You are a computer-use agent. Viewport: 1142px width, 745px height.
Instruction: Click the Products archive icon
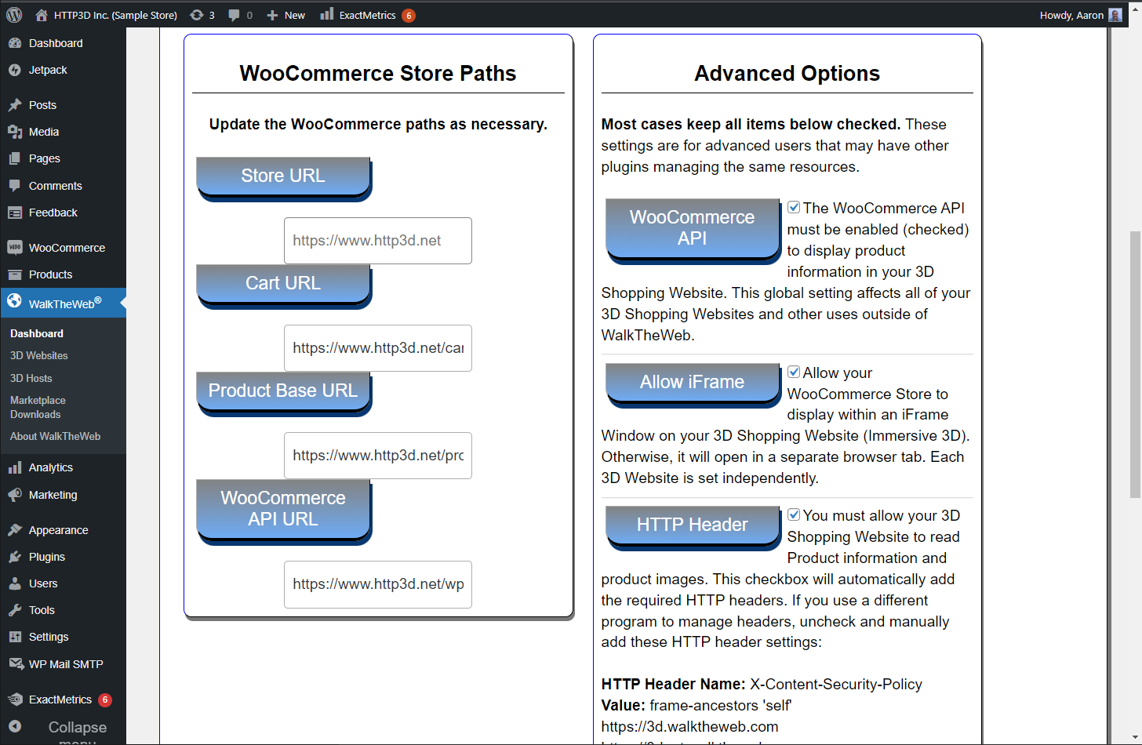coord(15,274)
